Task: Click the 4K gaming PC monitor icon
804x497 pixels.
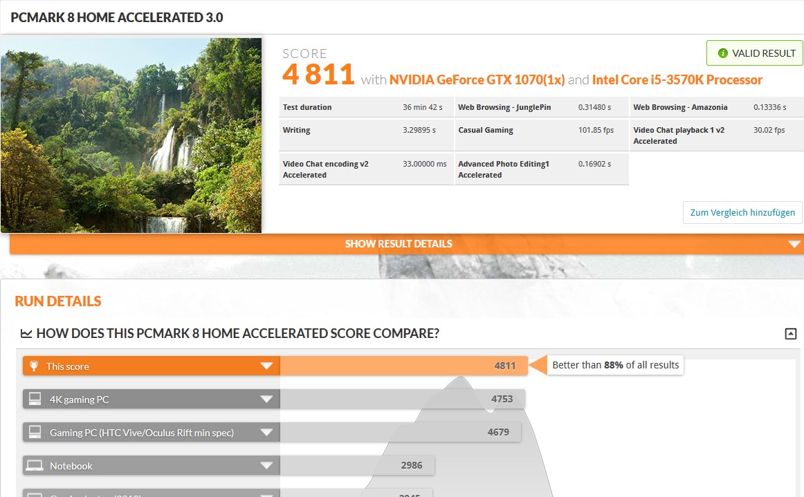Action: (33, 400)
